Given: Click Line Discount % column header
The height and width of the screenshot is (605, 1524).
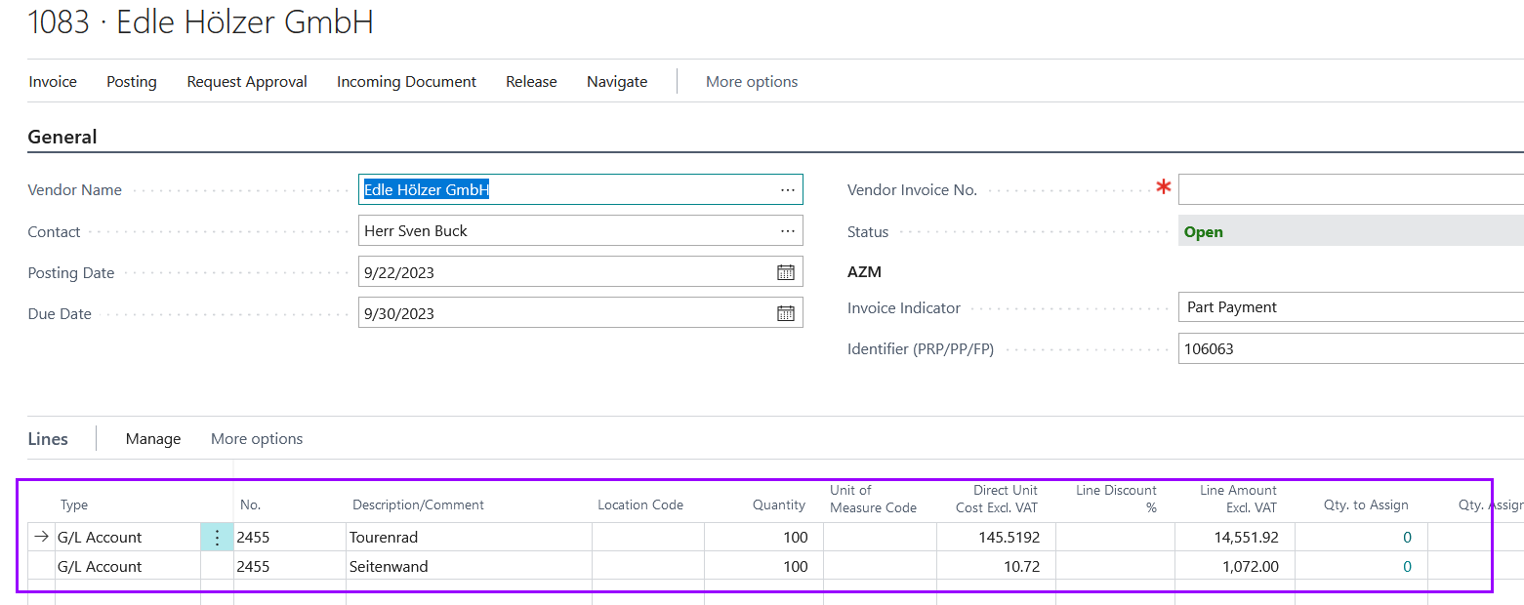Looking at the screenshot, I should [1116, 499].
